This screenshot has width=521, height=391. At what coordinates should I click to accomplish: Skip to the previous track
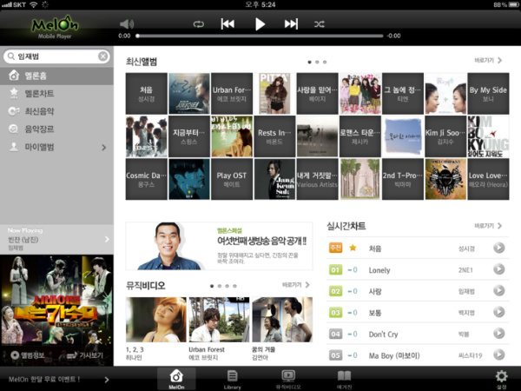[228, 24]
